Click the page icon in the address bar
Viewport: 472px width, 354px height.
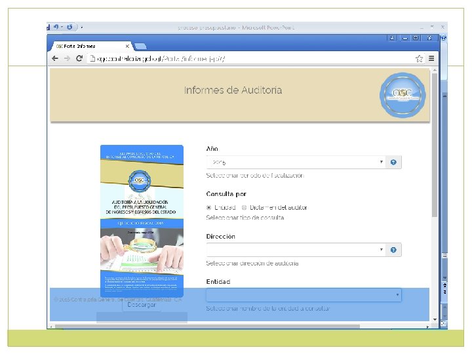tap(92, 58)
